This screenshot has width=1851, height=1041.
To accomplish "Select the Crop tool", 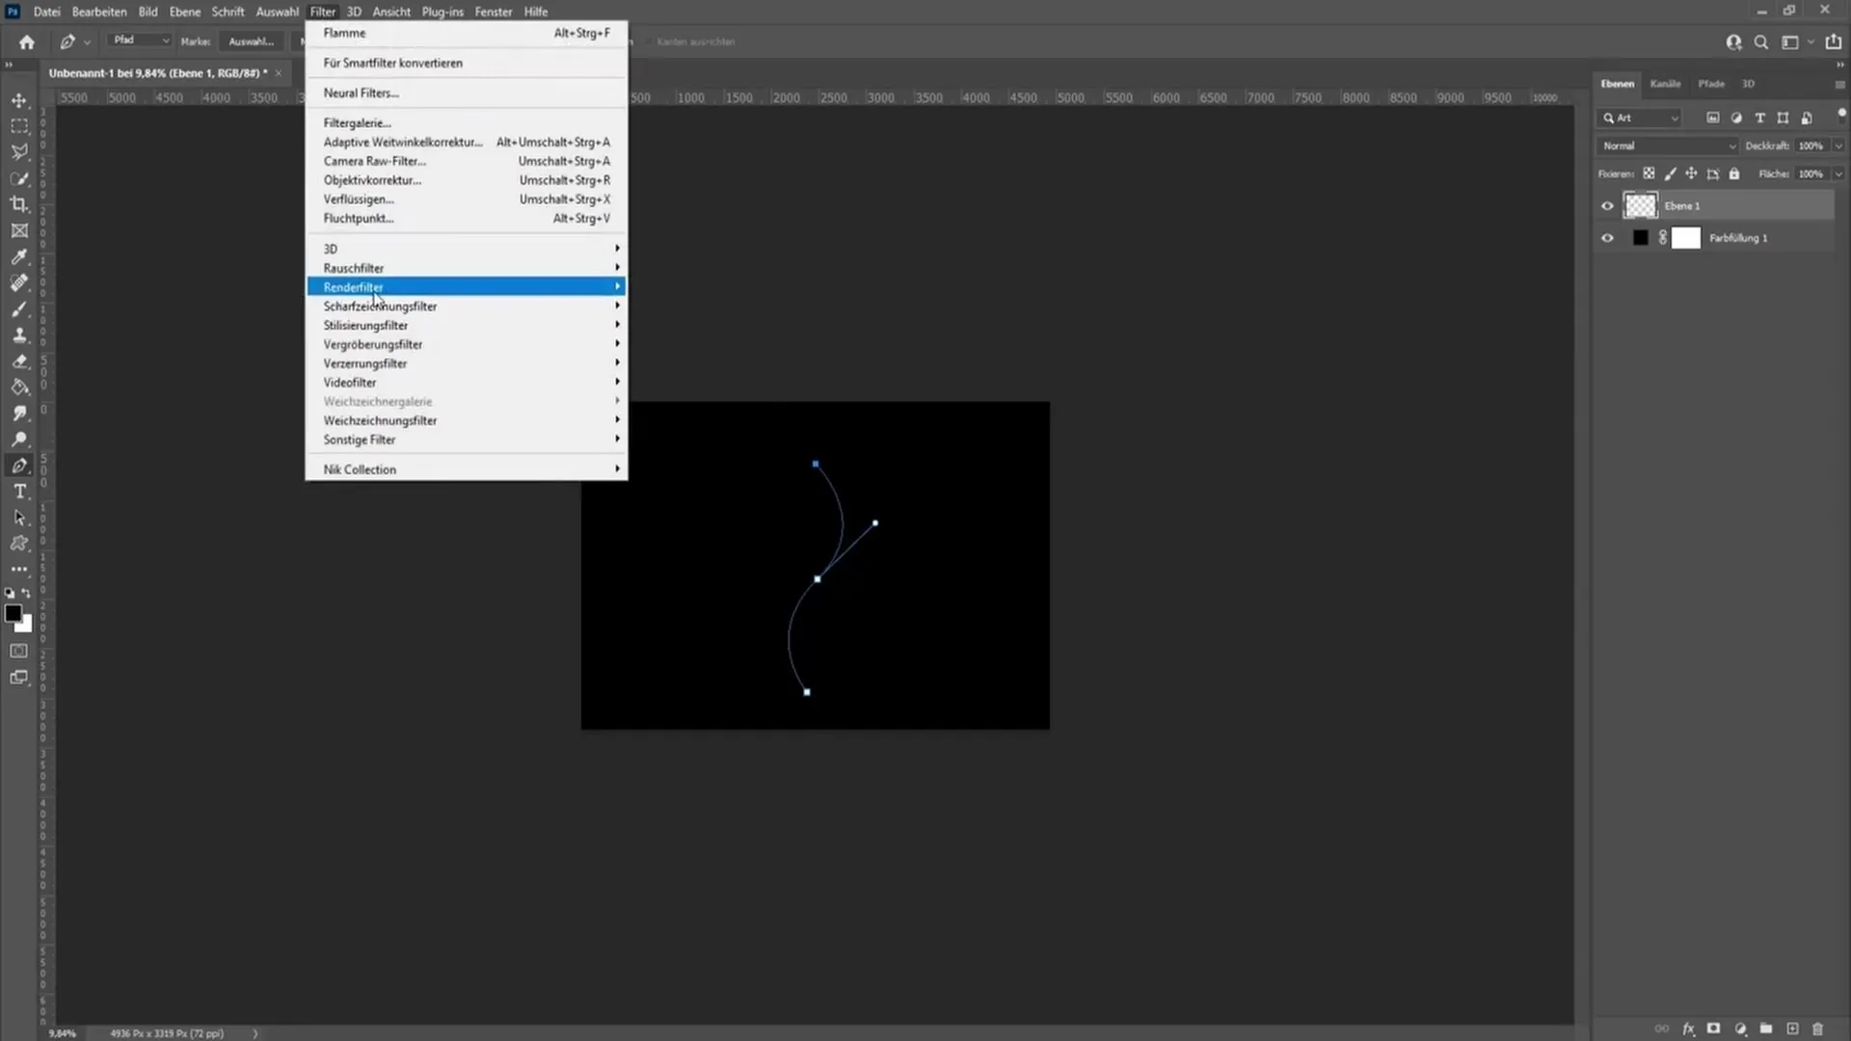I will click(19, 204).
